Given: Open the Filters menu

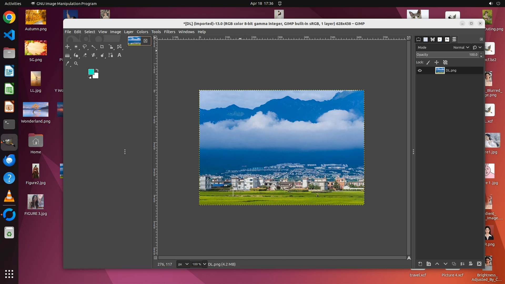Looking at the screenshot, I should pos(169,32).
